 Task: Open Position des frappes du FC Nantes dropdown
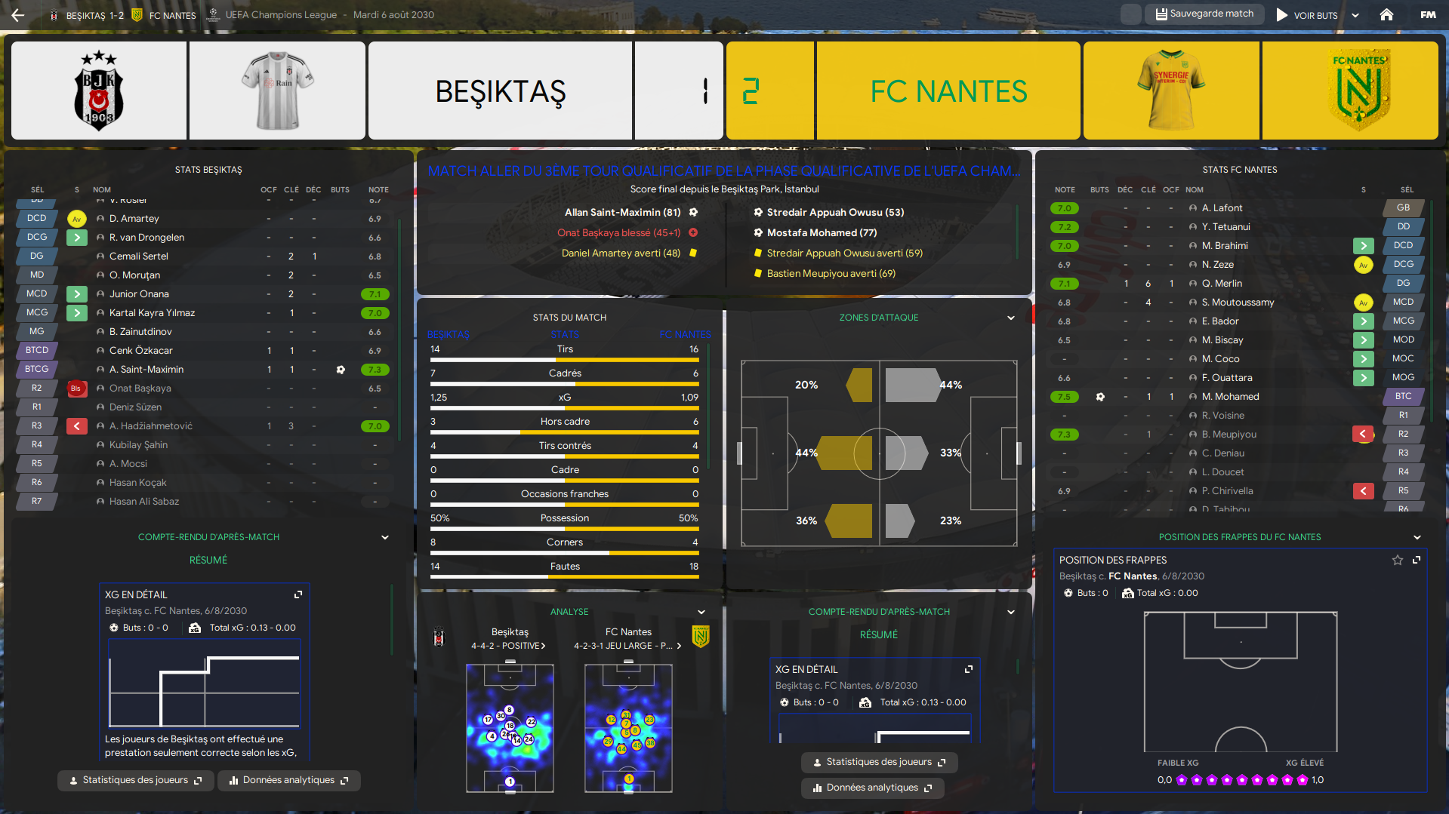(1417, 537)
